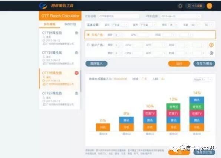Click the blue globe logo in header

(43, 6)
